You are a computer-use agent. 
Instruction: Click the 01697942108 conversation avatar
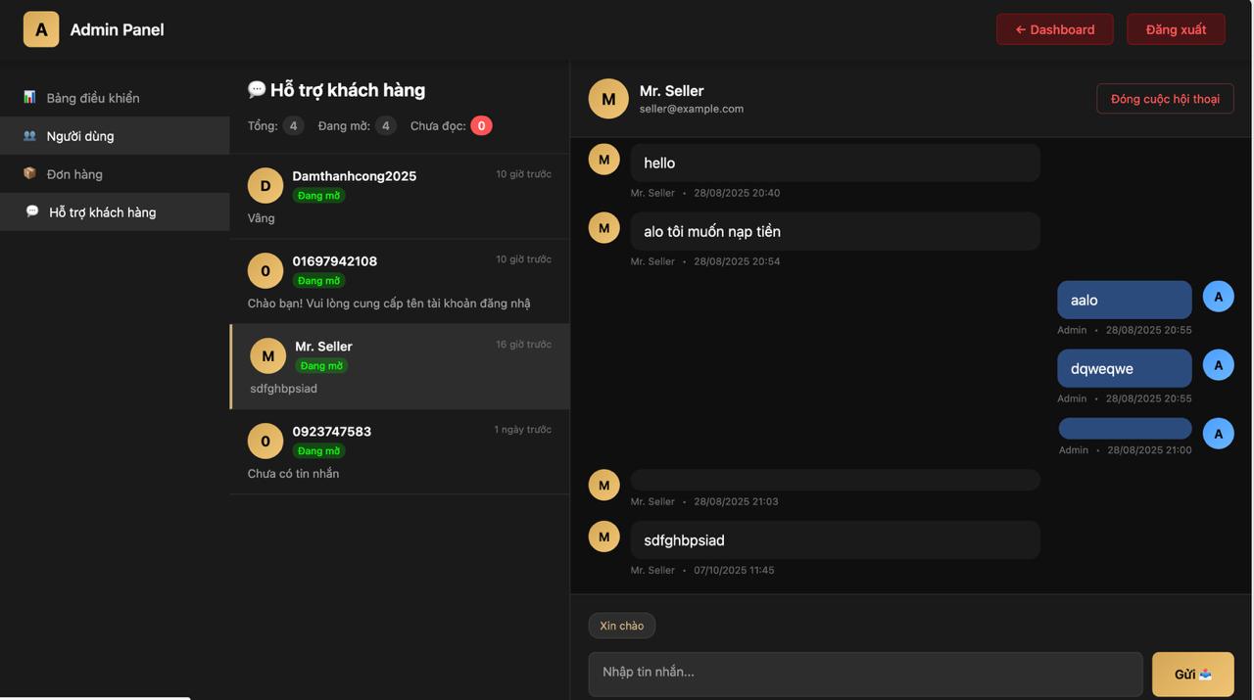coord(265,271)
